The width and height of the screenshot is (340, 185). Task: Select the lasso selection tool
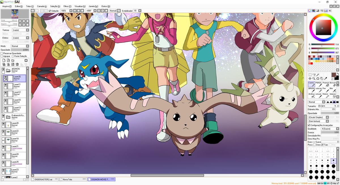coord(314,75)
